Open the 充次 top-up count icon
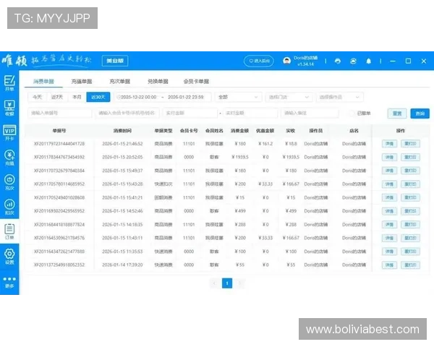434x347 pixels. click(9, 182)
